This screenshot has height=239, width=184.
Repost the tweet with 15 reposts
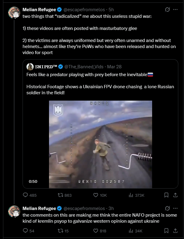point(60,231)
